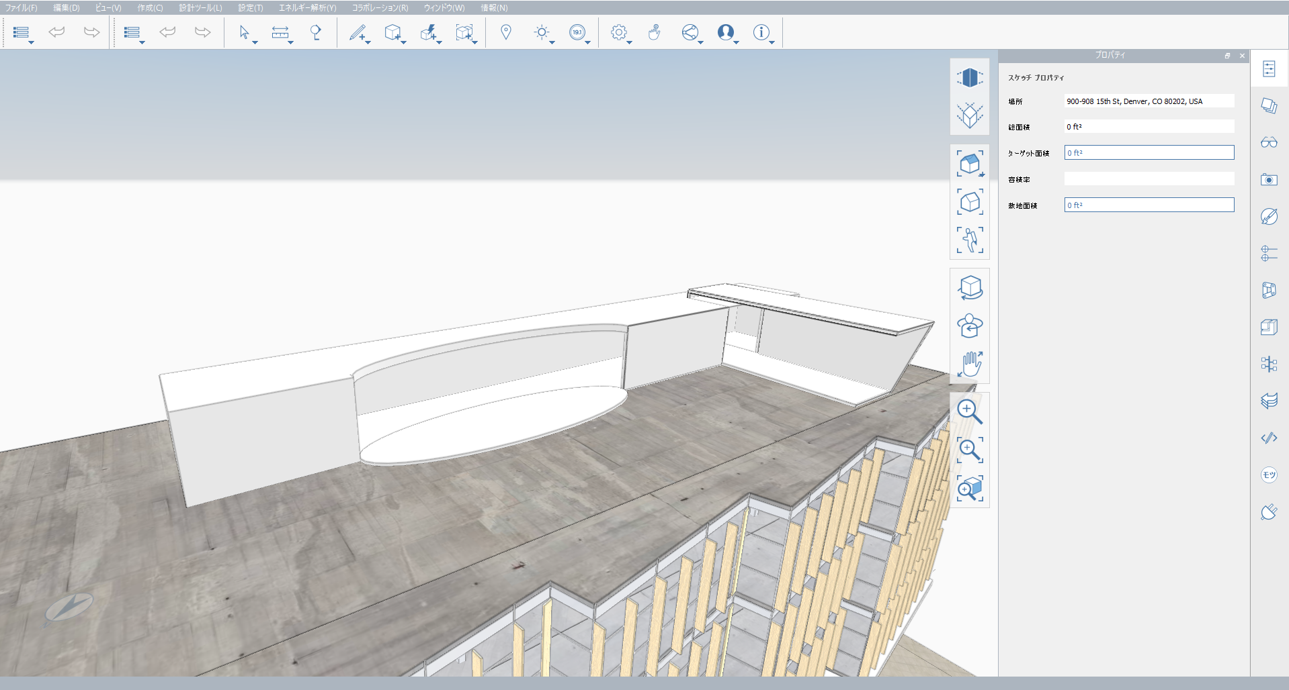Activate the Select arrow tool

click(x=246, y=32)
